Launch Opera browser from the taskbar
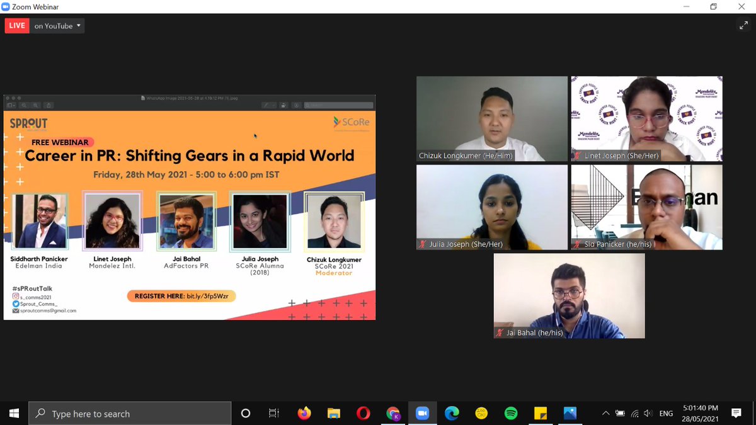 tap(363, 414)
